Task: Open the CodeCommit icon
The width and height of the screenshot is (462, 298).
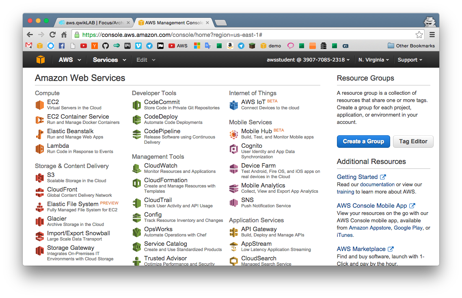Action: [137, 105]
